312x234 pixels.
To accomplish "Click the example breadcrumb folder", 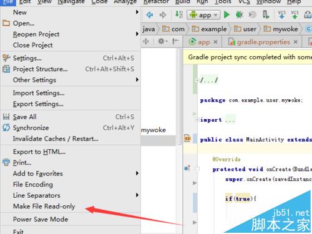I will point(209,29).
